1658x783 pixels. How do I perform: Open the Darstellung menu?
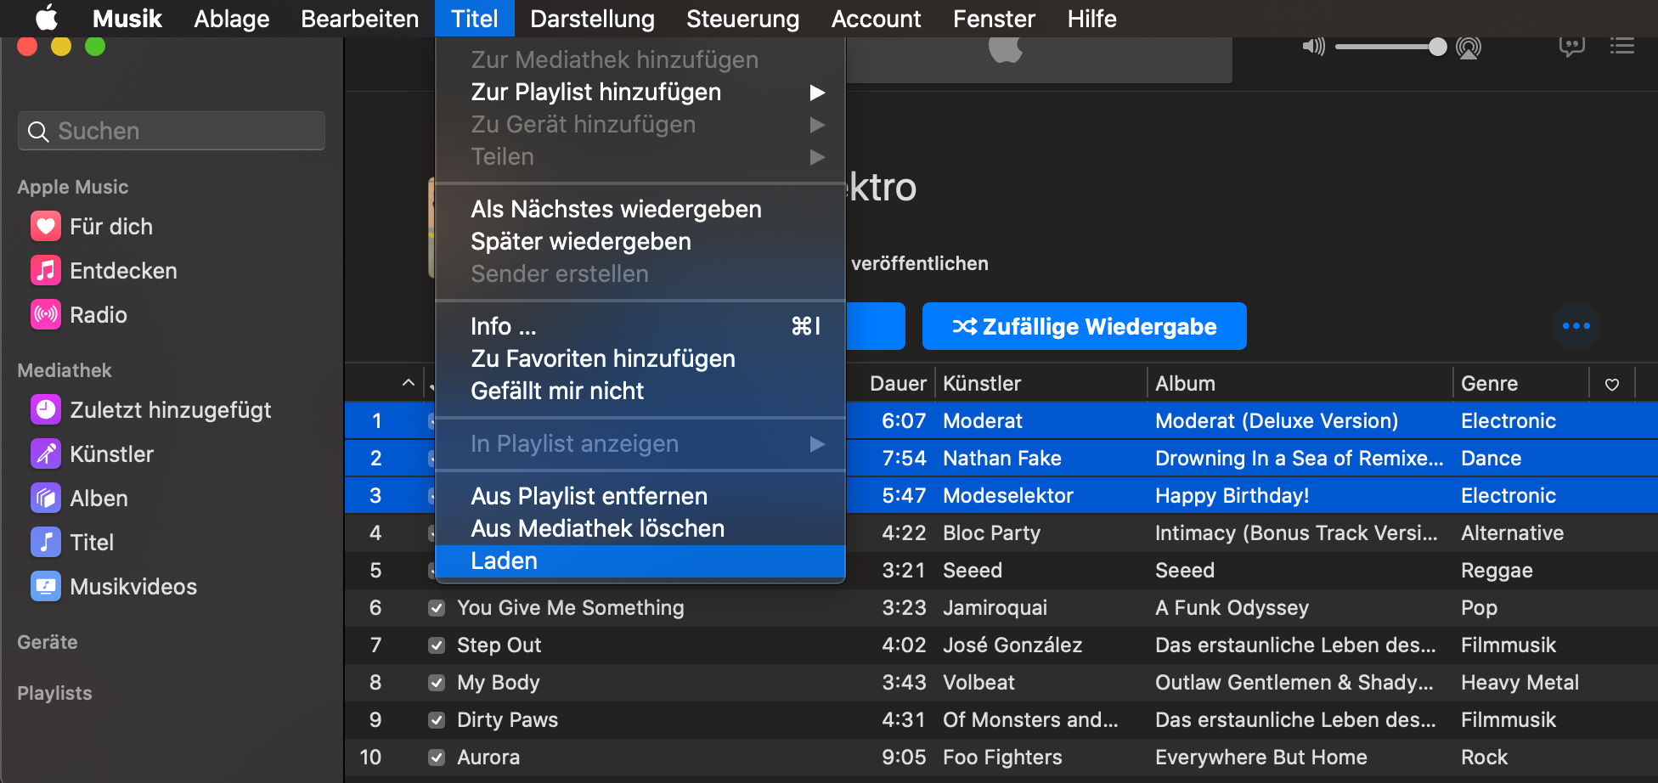pos(593,19)
